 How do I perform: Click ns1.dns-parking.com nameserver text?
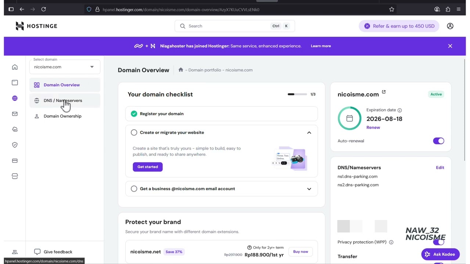(x=357, y=176)
